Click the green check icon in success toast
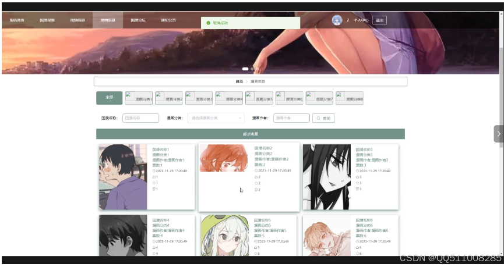 [208, 23]
